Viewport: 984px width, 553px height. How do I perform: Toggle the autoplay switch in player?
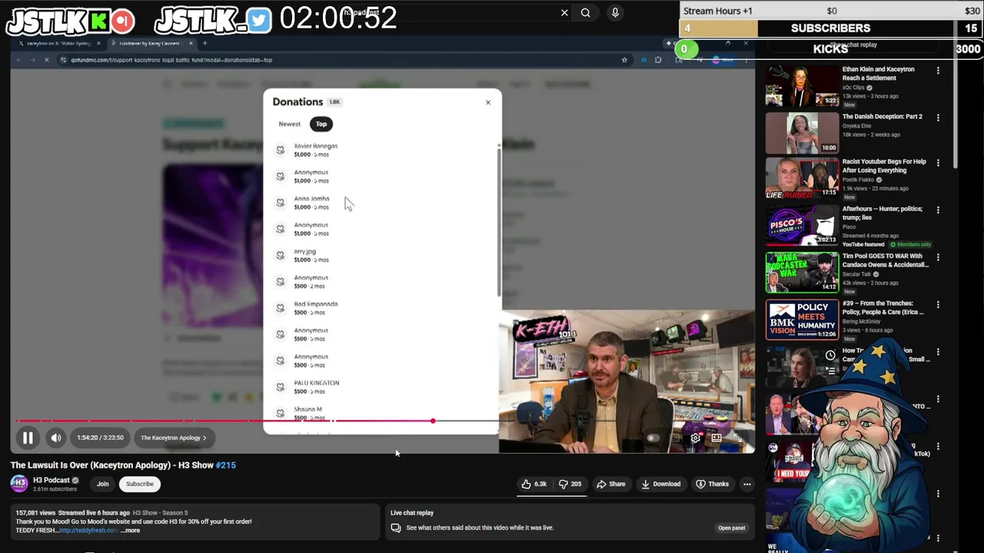[x=653, y=438]
